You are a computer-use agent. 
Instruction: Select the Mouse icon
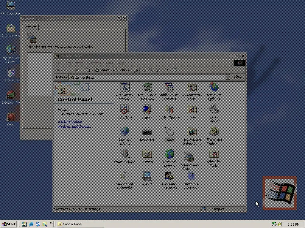pyautogui.click(x=169, y=134)
